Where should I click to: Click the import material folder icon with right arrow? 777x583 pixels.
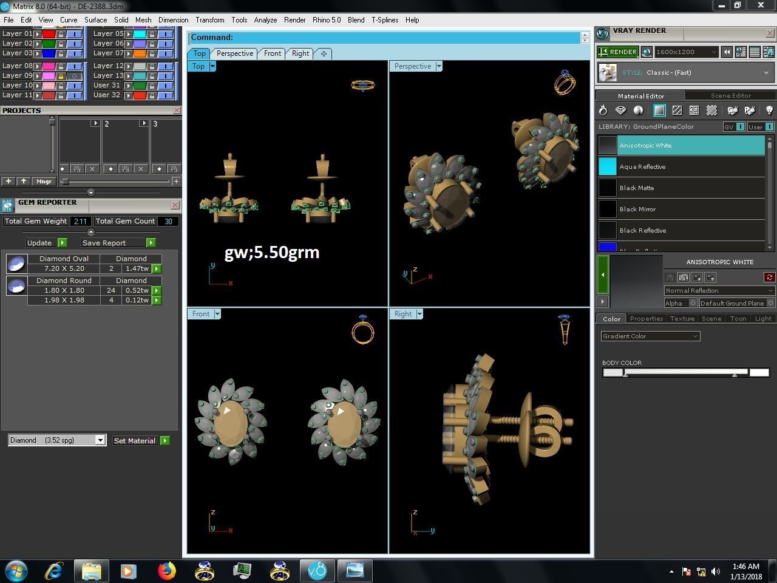pyautogui.click(x=697, y=277)
